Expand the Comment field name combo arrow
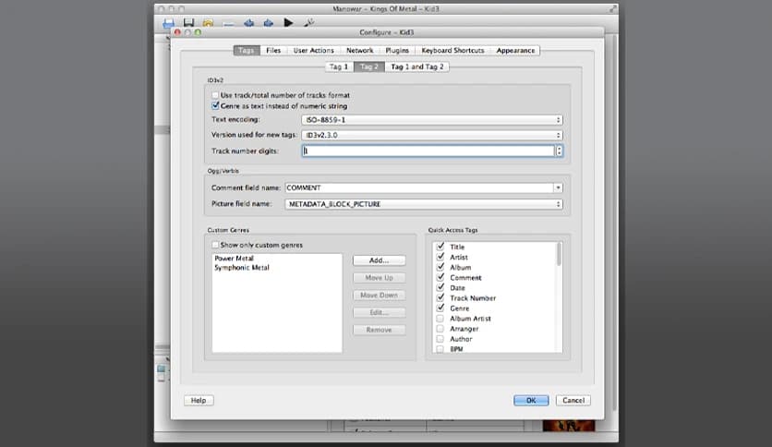The image size is (772, 447). pos(558,187)
